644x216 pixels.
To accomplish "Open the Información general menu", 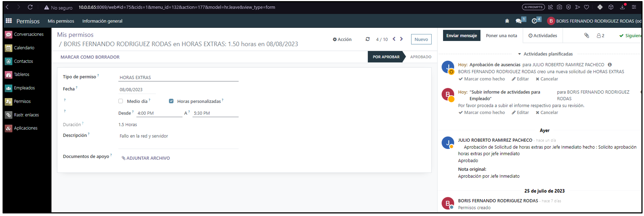I will pyautogui.click(x=102, y=21).
